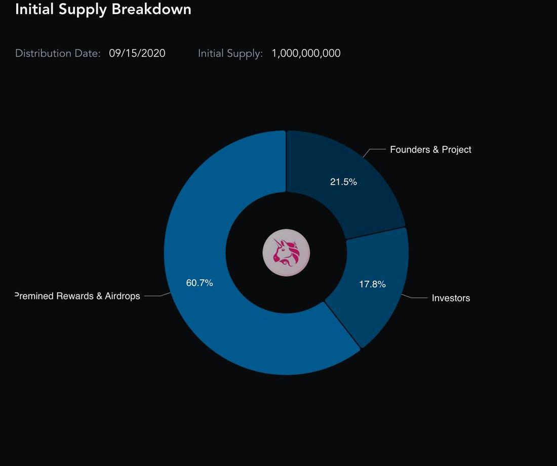Select the dark navy Founders & Project slice
The width and height of the screenshot is (557, 466).
tap(354, 202)
